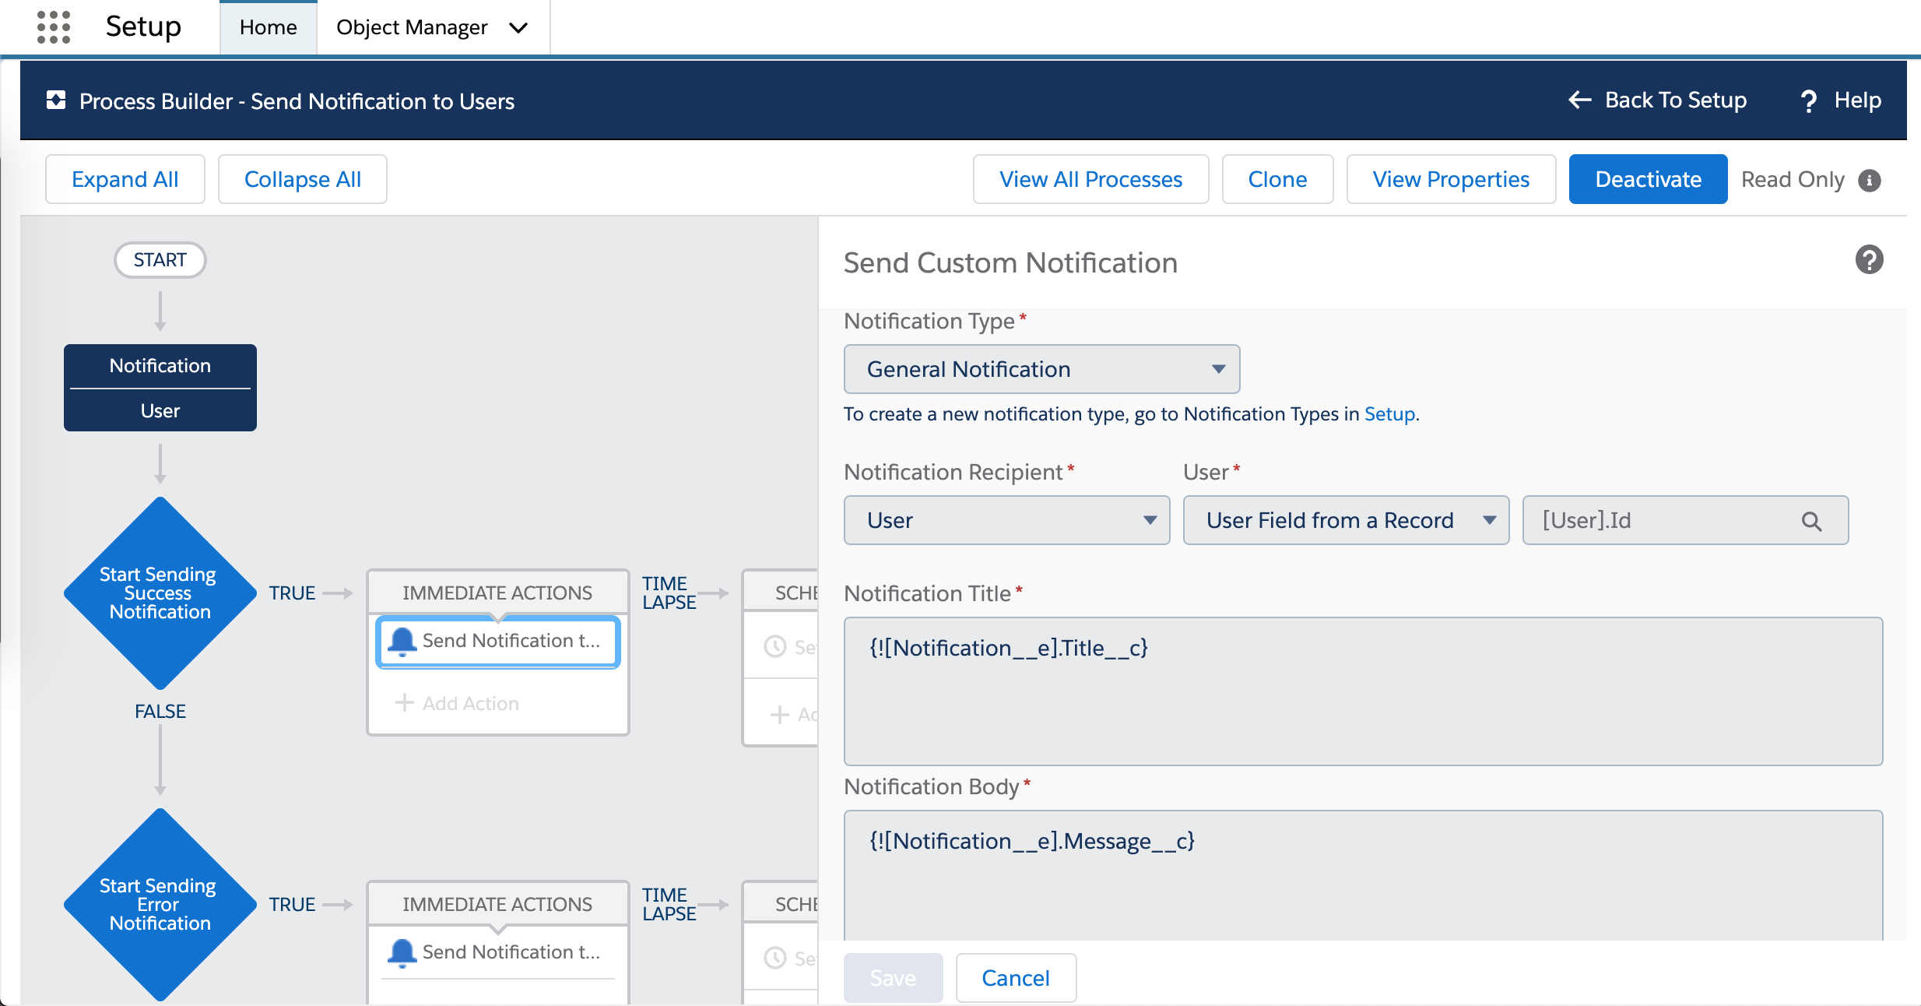Switch to the Home tab
1921x1006 pixels.
click(268, 27)
